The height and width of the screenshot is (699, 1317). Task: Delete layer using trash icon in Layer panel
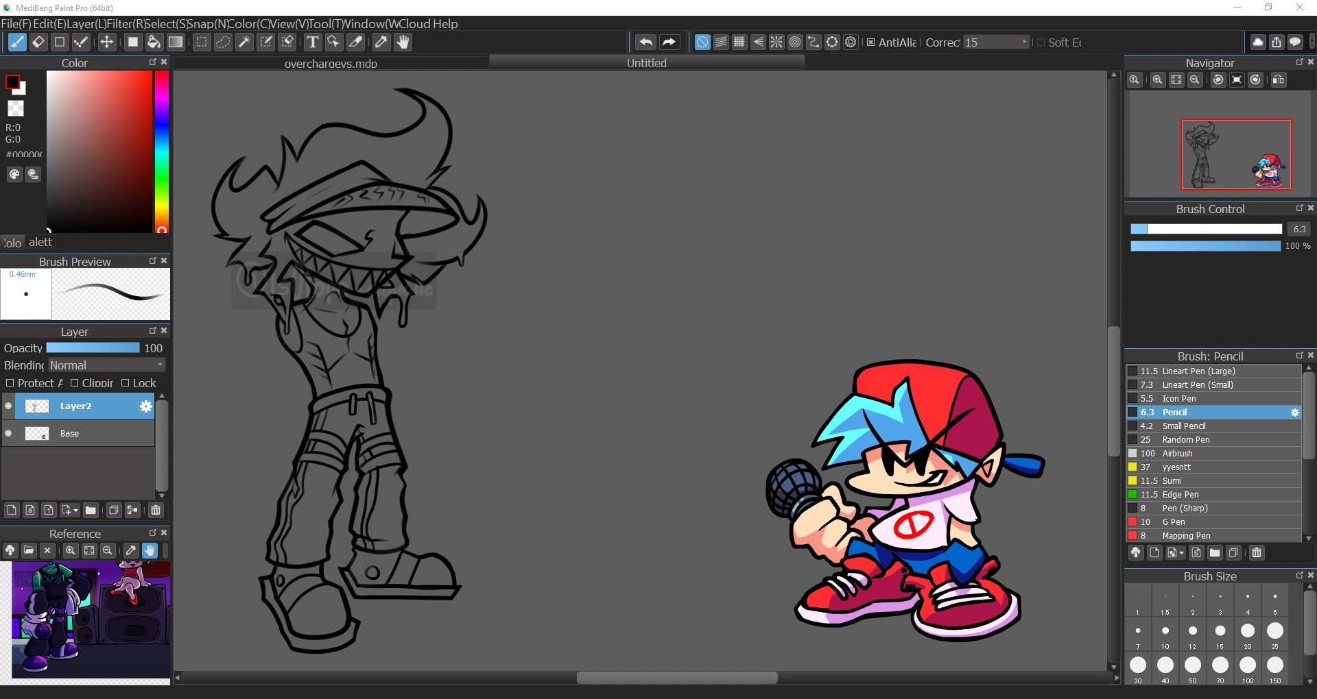point(156,510)
